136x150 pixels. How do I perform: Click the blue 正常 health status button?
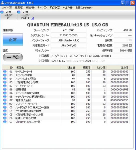pos(13,39)
